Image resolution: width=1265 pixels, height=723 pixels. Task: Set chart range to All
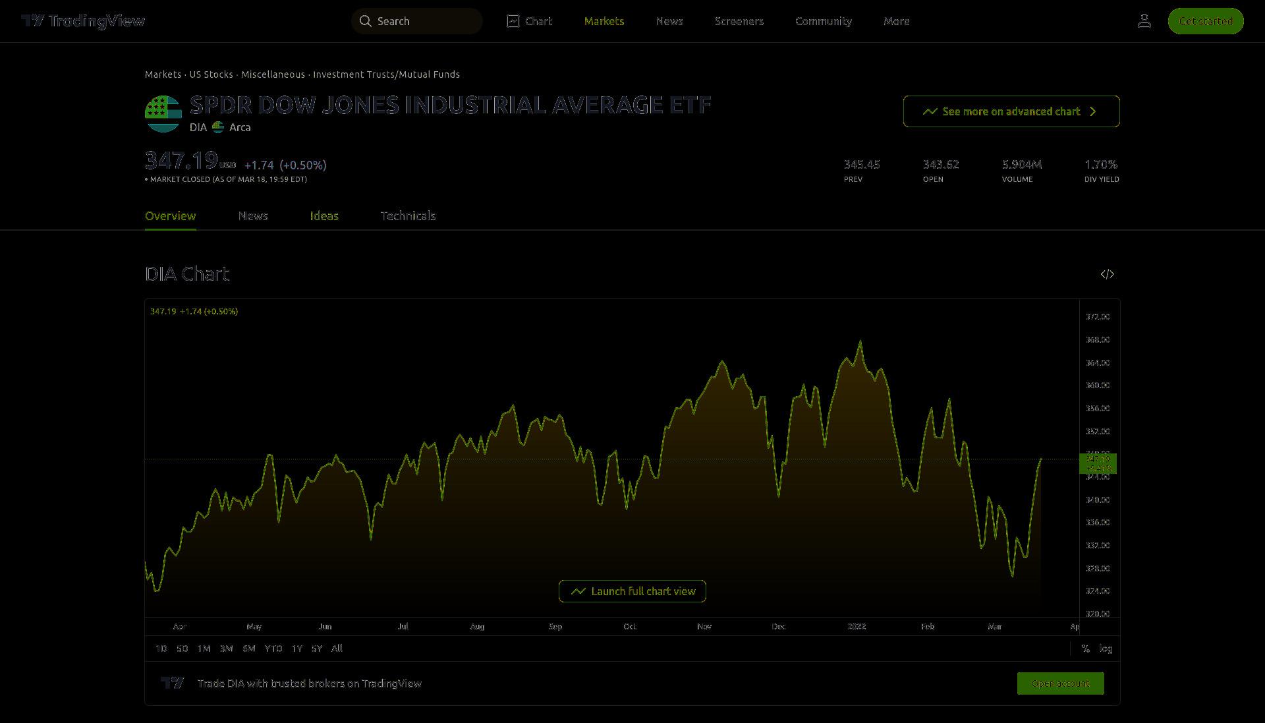click(337, 649)
